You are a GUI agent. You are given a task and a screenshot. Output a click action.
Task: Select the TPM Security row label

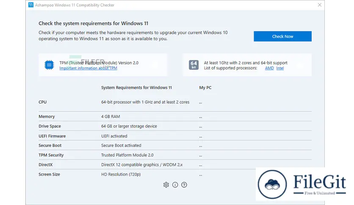click(51, 155)
